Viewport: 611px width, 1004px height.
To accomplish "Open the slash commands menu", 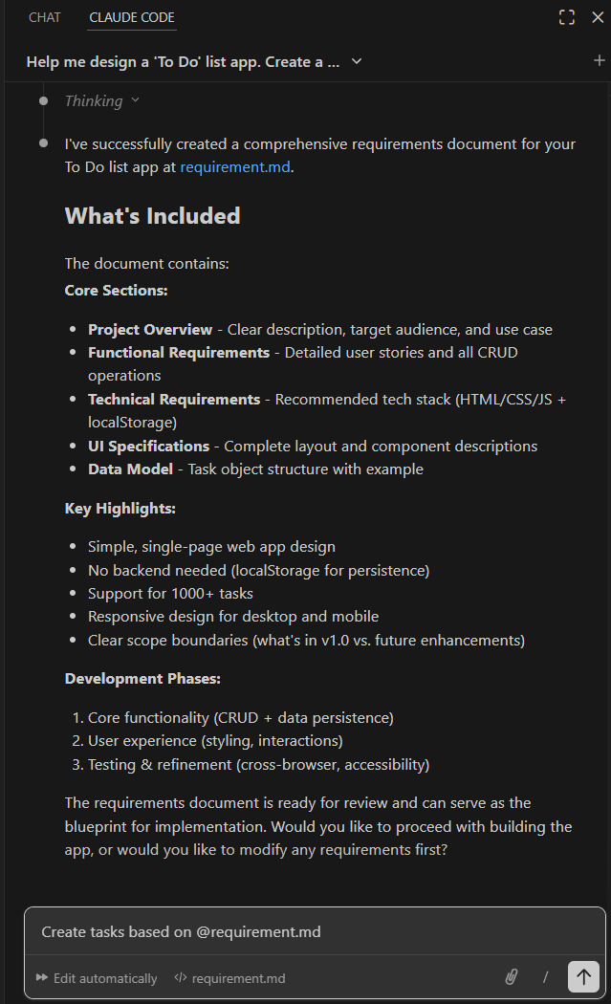I will 546,976.
